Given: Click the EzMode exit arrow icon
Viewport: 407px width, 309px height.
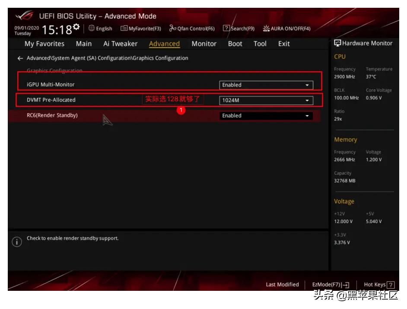Looking at the screenshot, I should 346,285.
